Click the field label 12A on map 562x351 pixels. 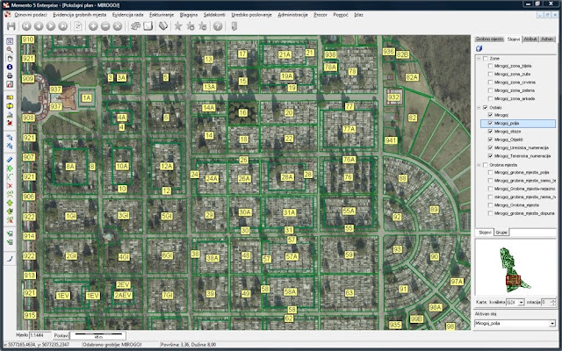166,166
